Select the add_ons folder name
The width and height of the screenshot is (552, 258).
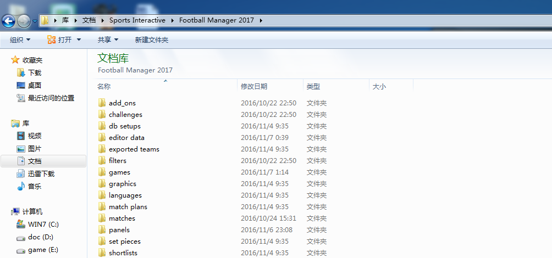click(122, 103)
